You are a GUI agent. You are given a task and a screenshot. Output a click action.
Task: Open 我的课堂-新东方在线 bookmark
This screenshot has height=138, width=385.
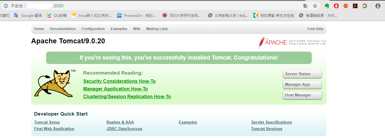[x=274, y=15]
